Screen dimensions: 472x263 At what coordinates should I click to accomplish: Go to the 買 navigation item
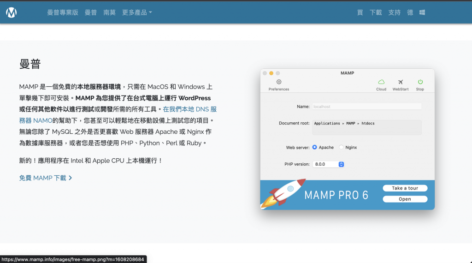pyautogui.click(x=360, y=12)
